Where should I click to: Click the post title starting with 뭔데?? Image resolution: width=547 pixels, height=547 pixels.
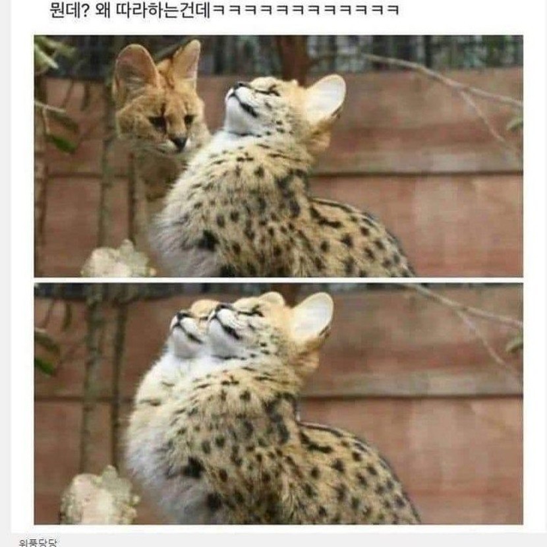[x=224, y=10]
